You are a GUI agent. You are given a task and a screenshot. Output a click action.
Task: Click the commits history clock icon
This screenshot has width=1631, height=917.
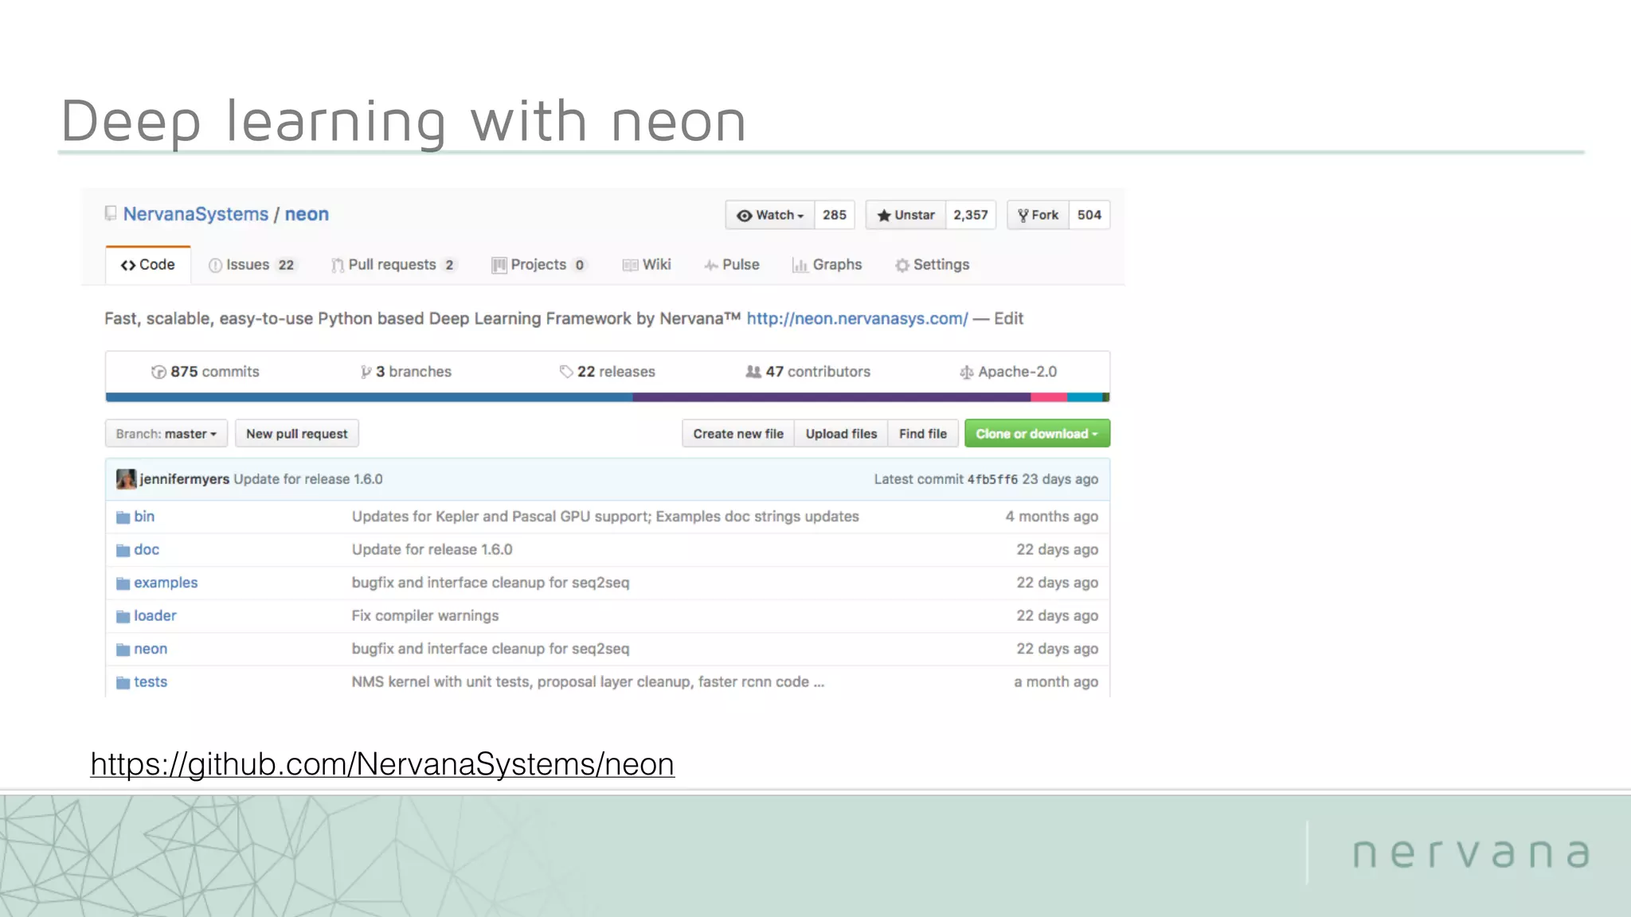(x=158, y=372)
